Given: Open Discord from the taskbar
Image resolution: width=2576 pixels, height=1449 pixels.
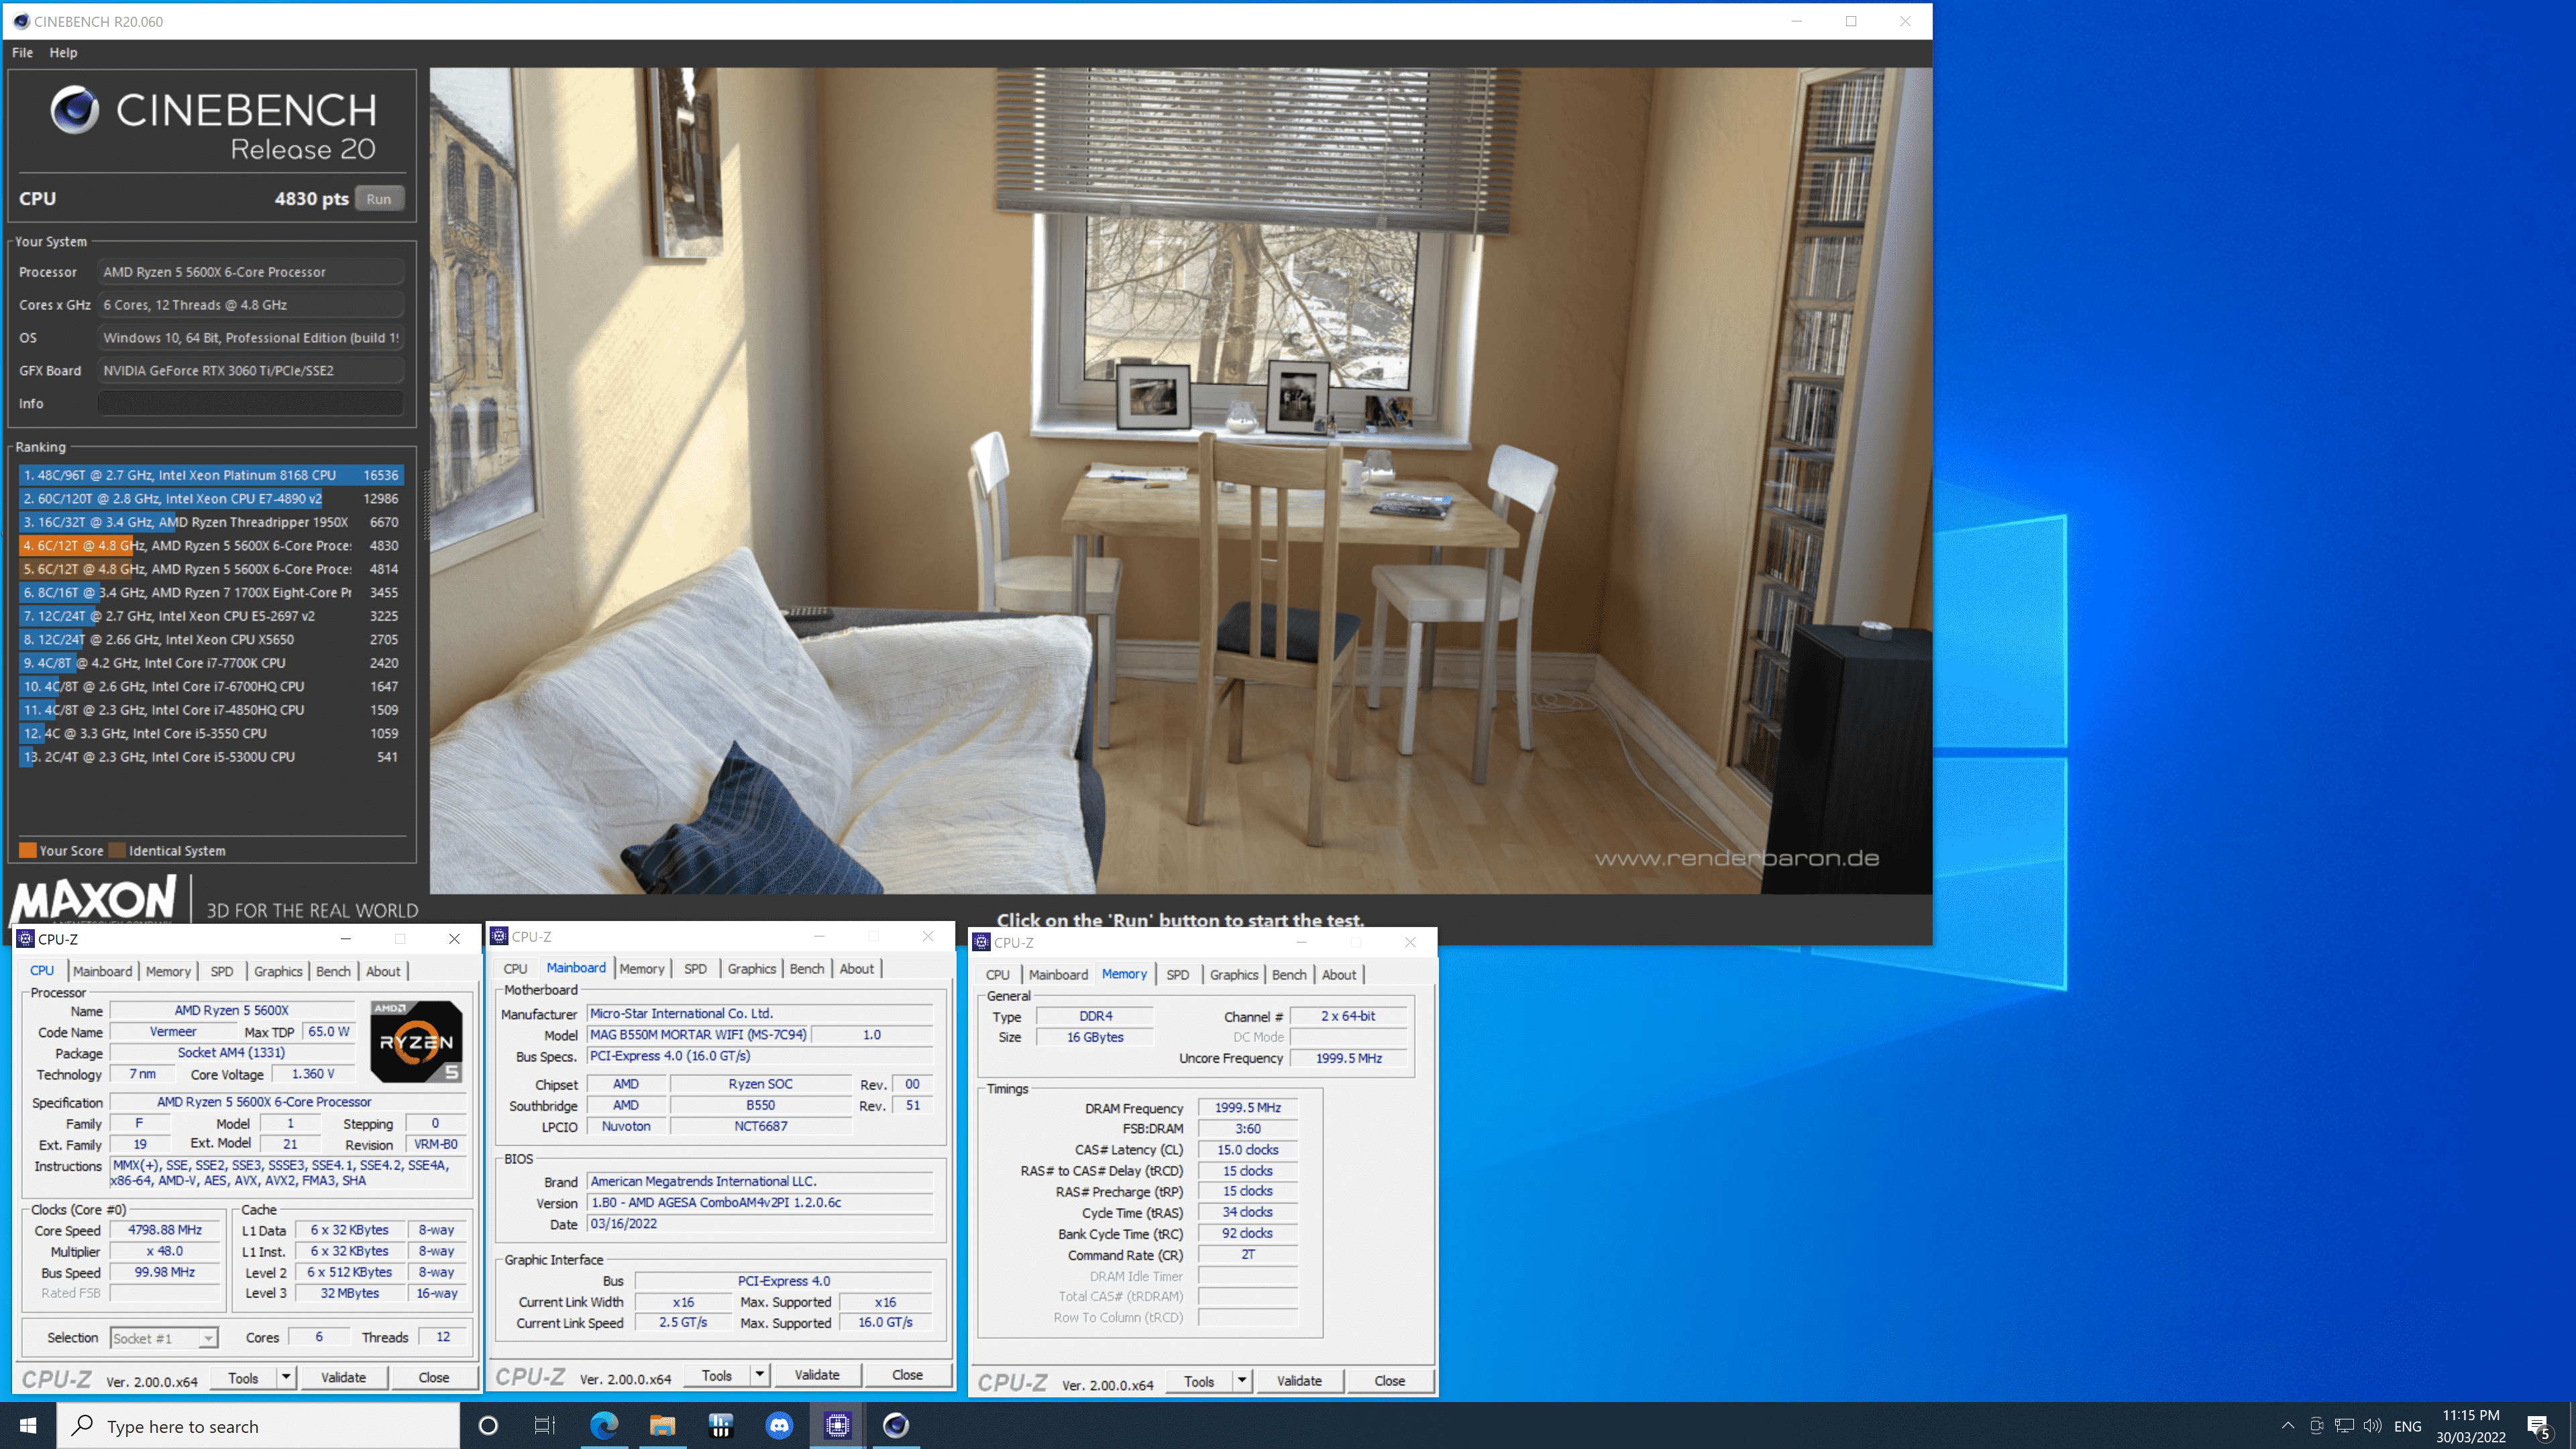Looking at the screenshot, I should click(x=779, y=1425).
